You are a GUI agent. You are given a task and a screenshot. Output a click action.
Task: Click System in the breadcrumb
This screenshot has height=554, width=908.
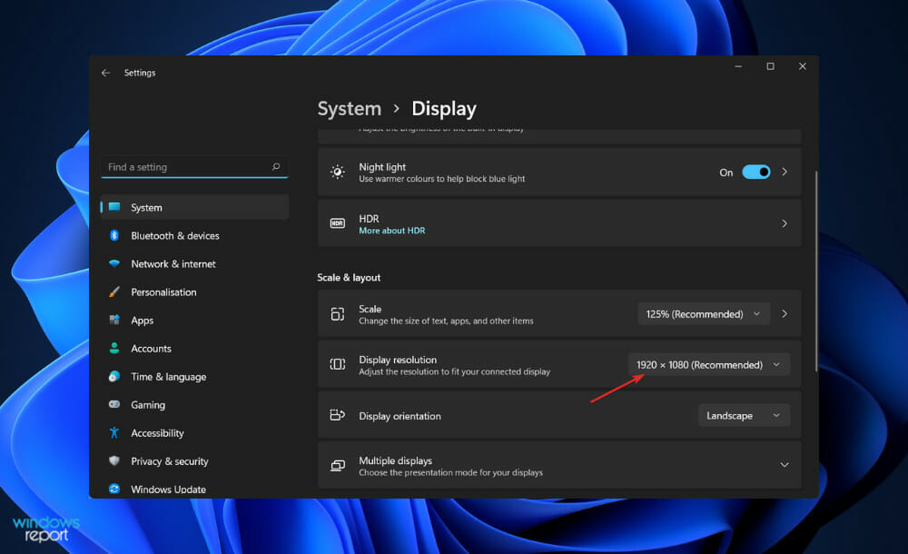coord(349,109)
